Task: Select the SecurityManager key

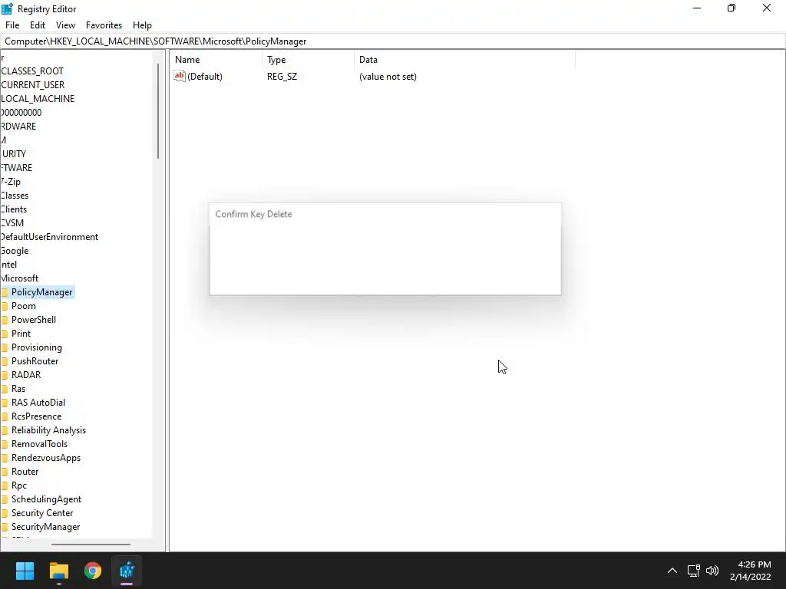Action: pyautogui.click(x=45, y=527)
